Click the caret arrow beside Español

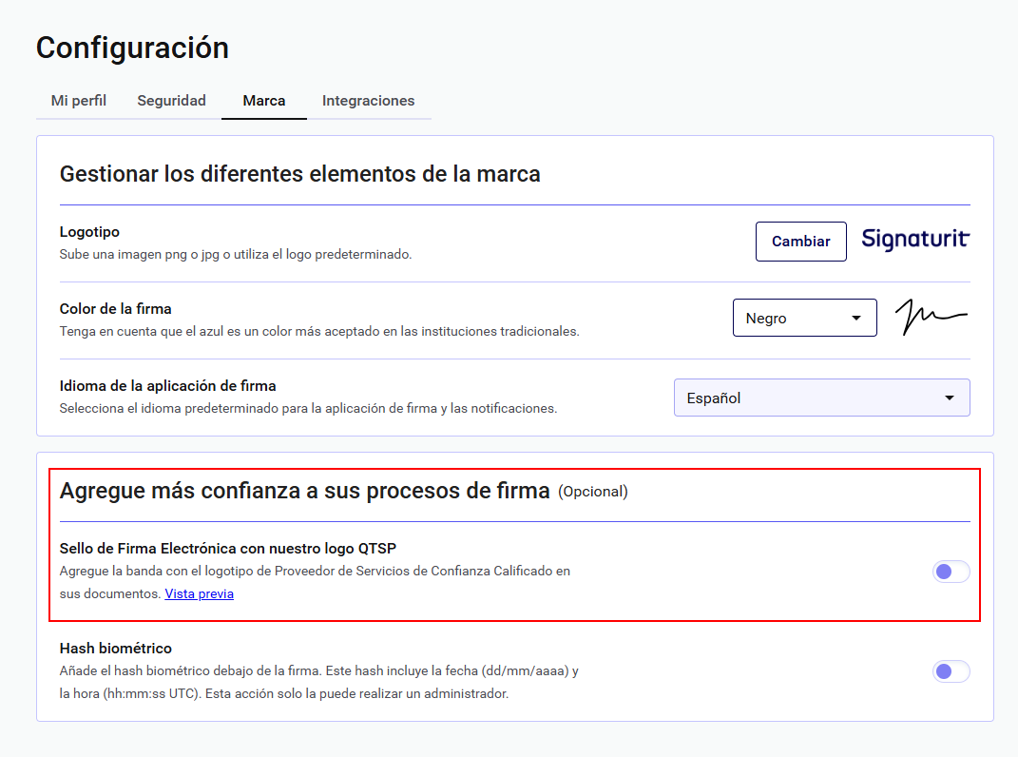(949, 398)
